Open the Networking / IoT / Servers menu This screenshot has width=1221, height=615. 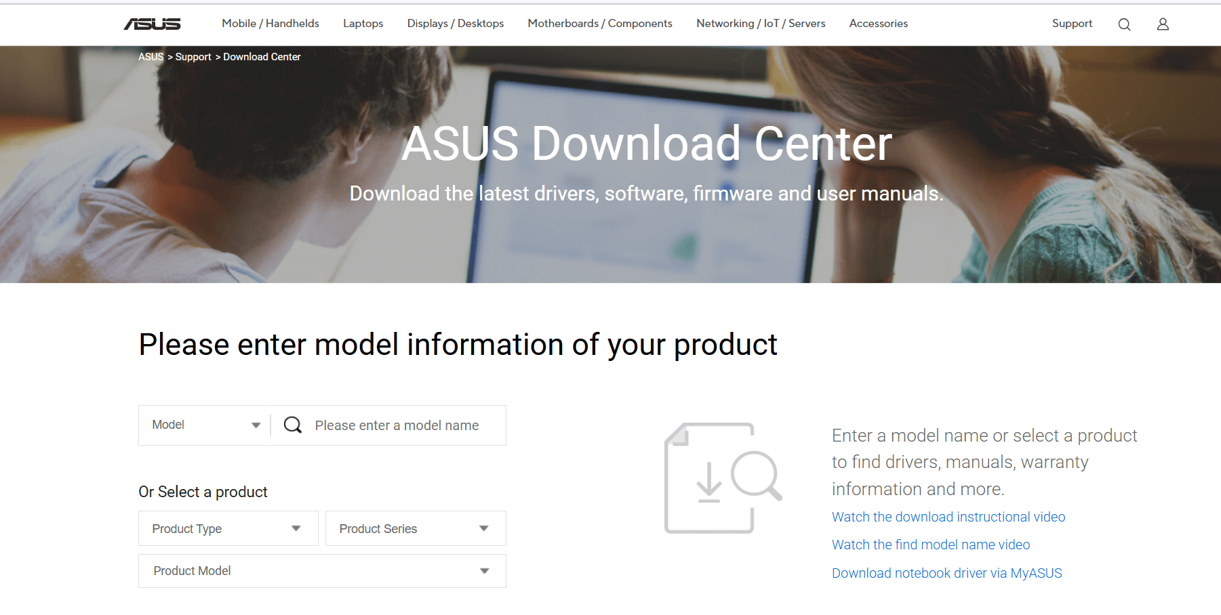click(760, 23)
